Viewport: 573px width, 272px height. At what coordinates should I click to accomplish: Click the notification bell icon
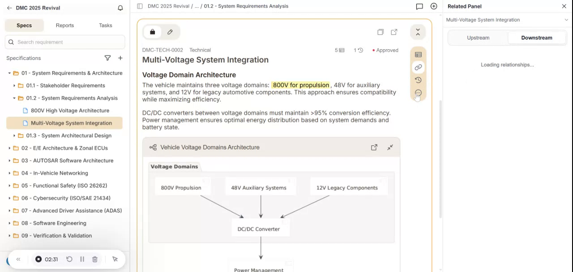[x=120, y=8]
